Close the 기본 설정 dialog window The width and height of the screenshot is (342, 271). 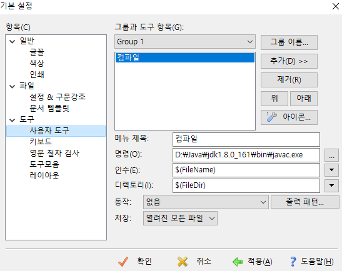[336, 6]
